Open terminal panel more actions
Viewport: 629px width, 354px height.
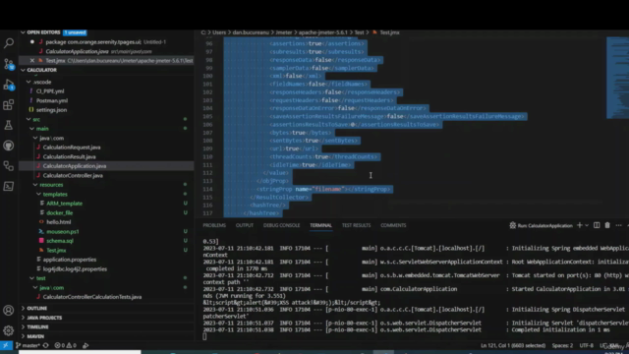coord(618,225)
